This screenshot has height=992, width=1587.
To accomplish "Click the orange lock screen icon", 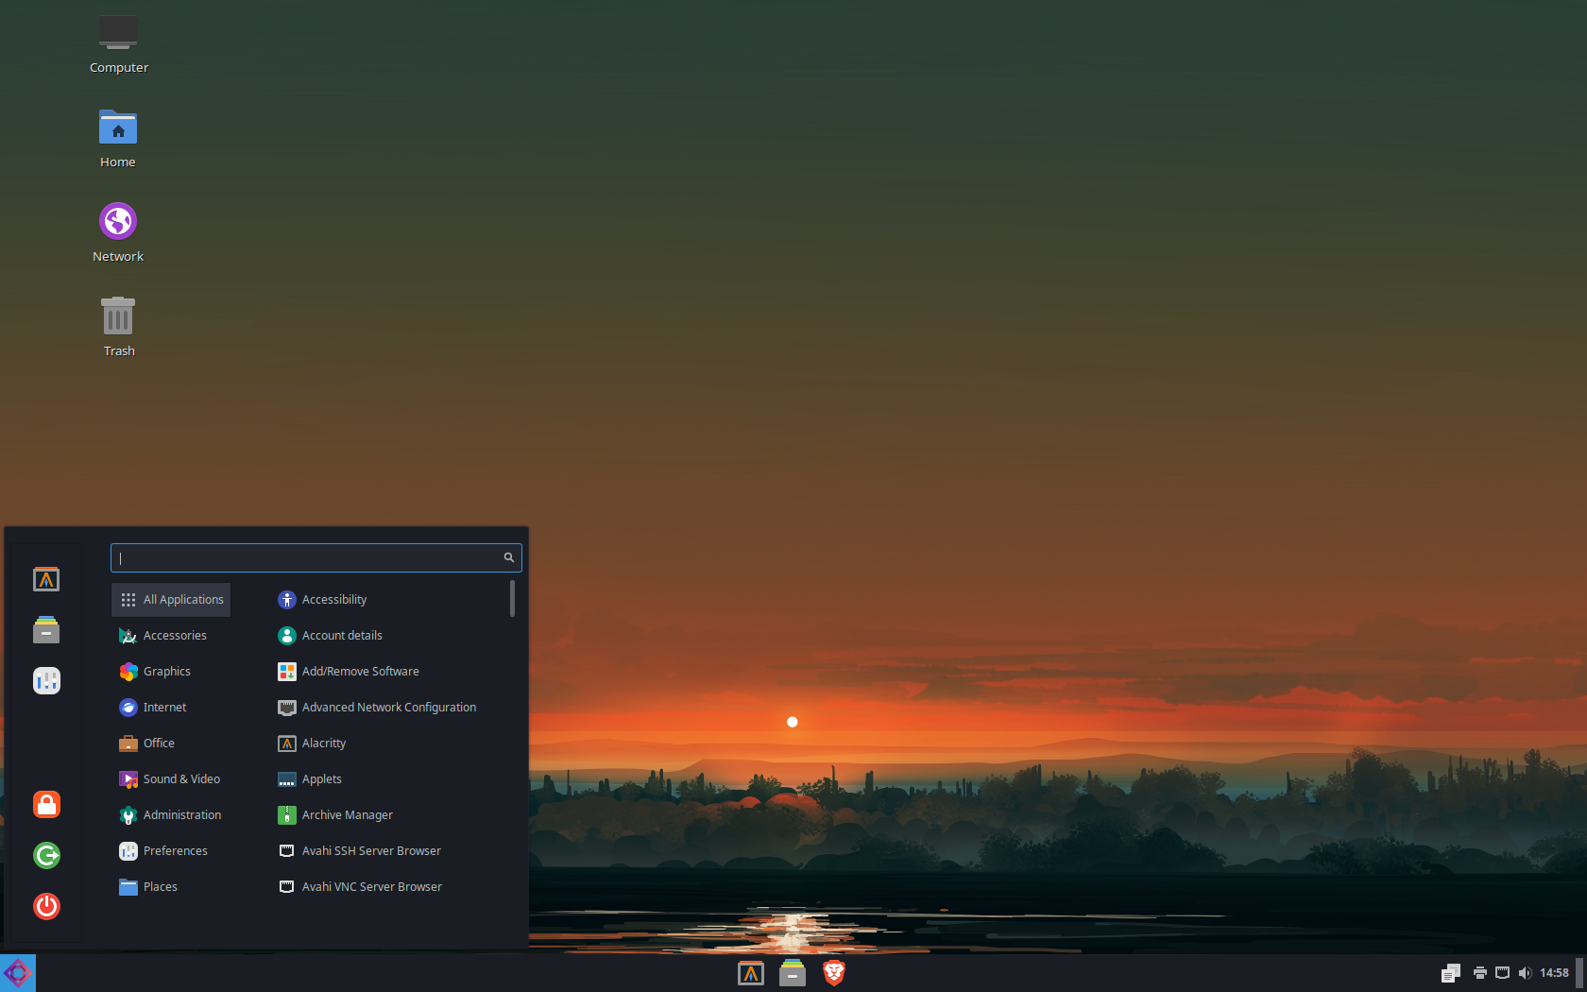I will pyautogui.click(x=46, y=804).
